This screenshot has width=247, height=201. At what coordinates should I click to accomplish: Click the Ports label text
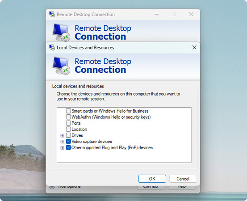coord(76,123)
